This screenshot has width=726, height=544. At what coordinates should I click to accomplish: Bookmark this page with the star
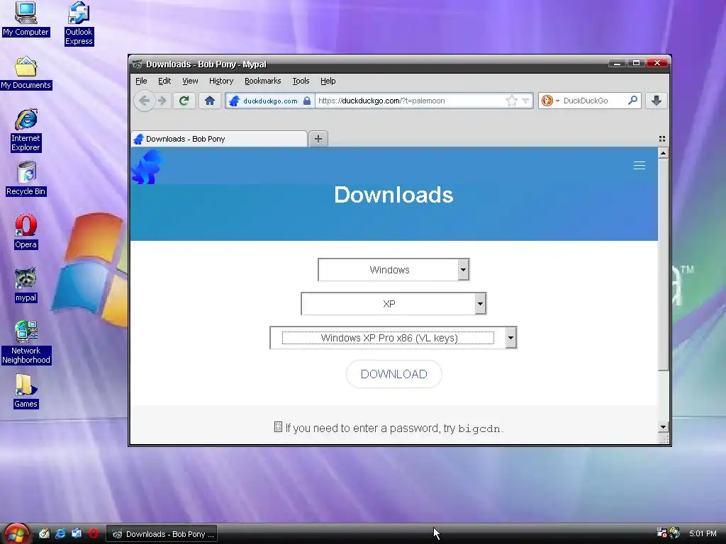[511, 101]
